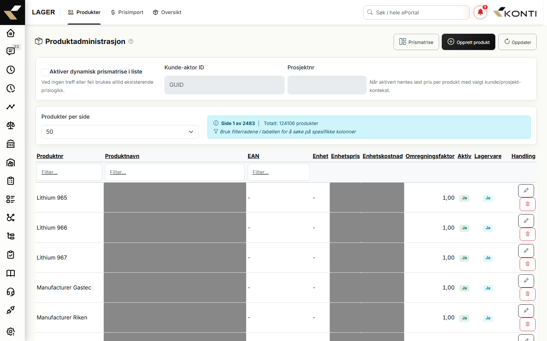547x341 pixels.
Task: Open the home icon in sidebar
Action: (11, 33)
